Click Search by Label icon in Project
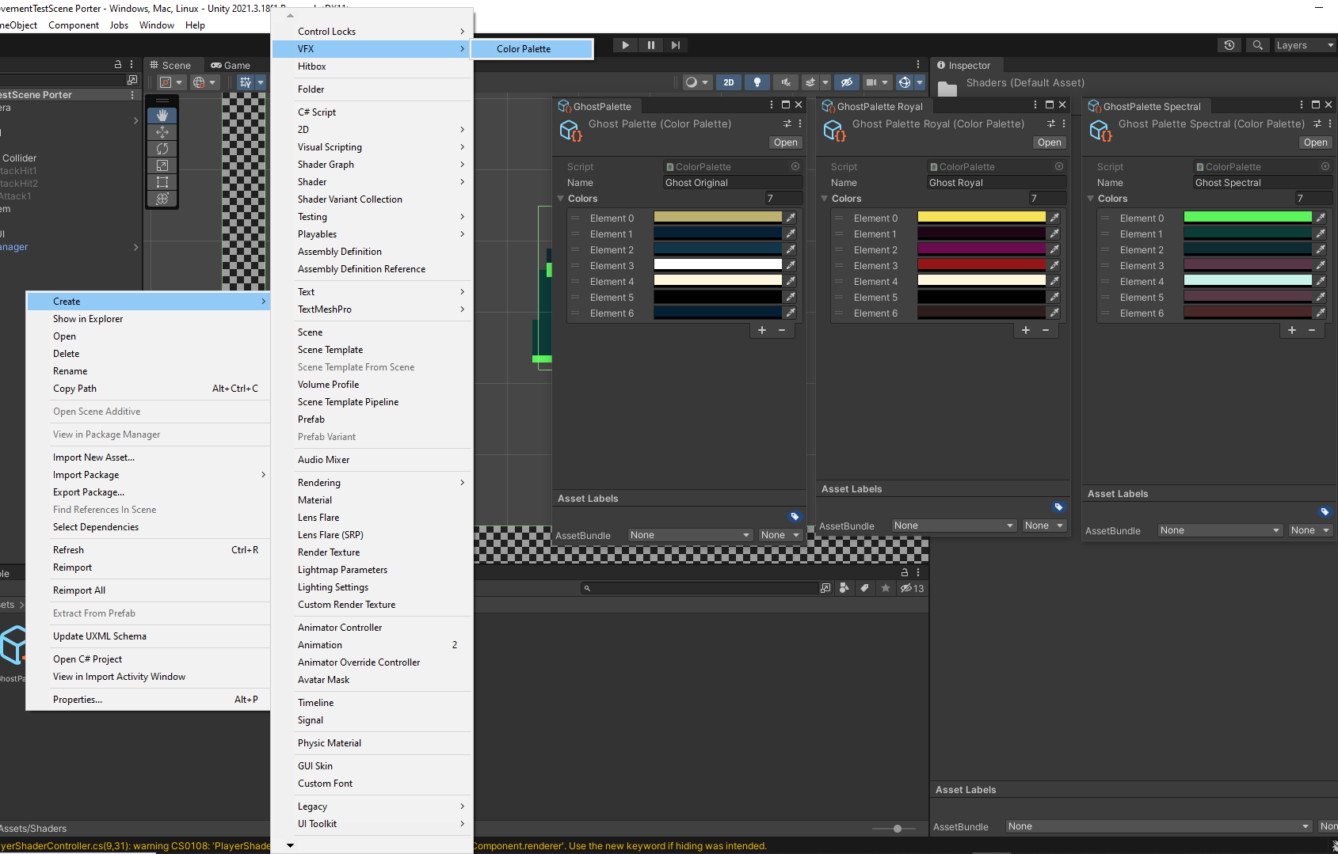The image size is (1338, 854). pos(864,588)
